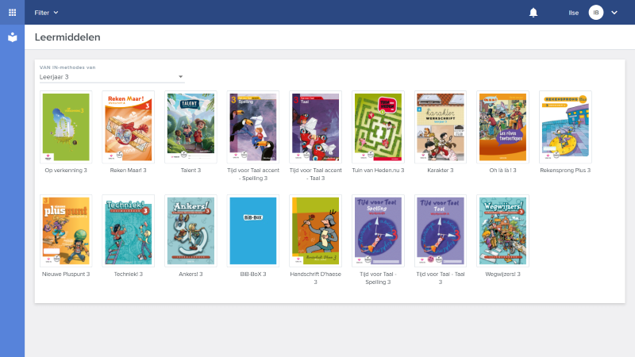Open the Tuin van Heden.nu 3 cover
This screenshot has width=635, height=357.
click(378, 127)
